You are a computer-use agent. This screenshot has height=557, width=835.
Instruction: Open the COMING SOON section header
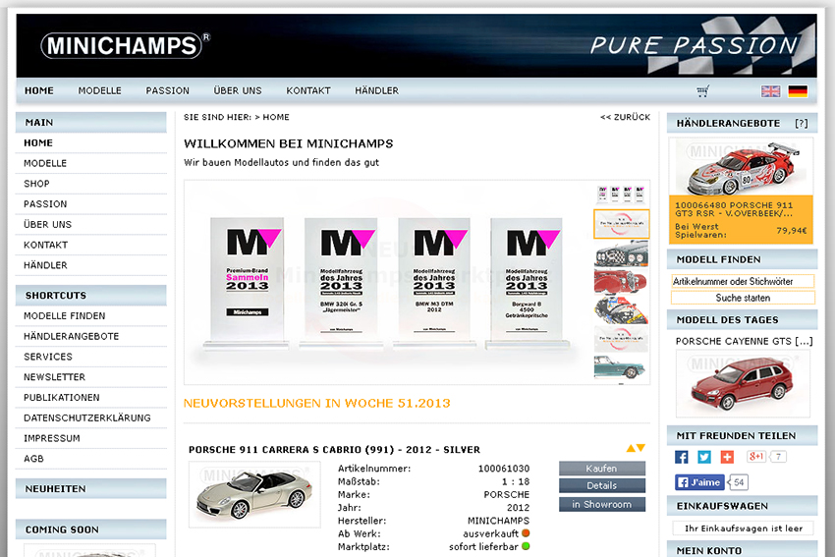[91, 529]
